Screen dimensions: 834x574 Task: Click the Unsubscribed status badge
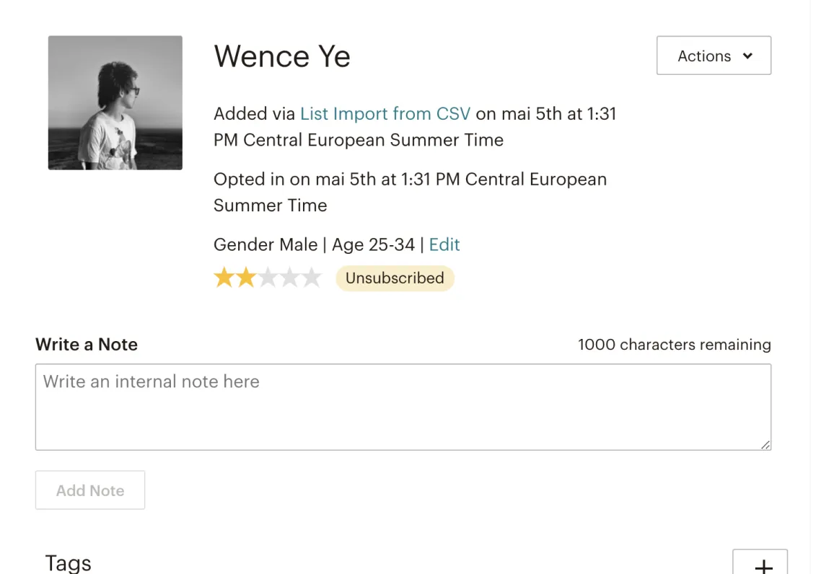coord(395,278)
